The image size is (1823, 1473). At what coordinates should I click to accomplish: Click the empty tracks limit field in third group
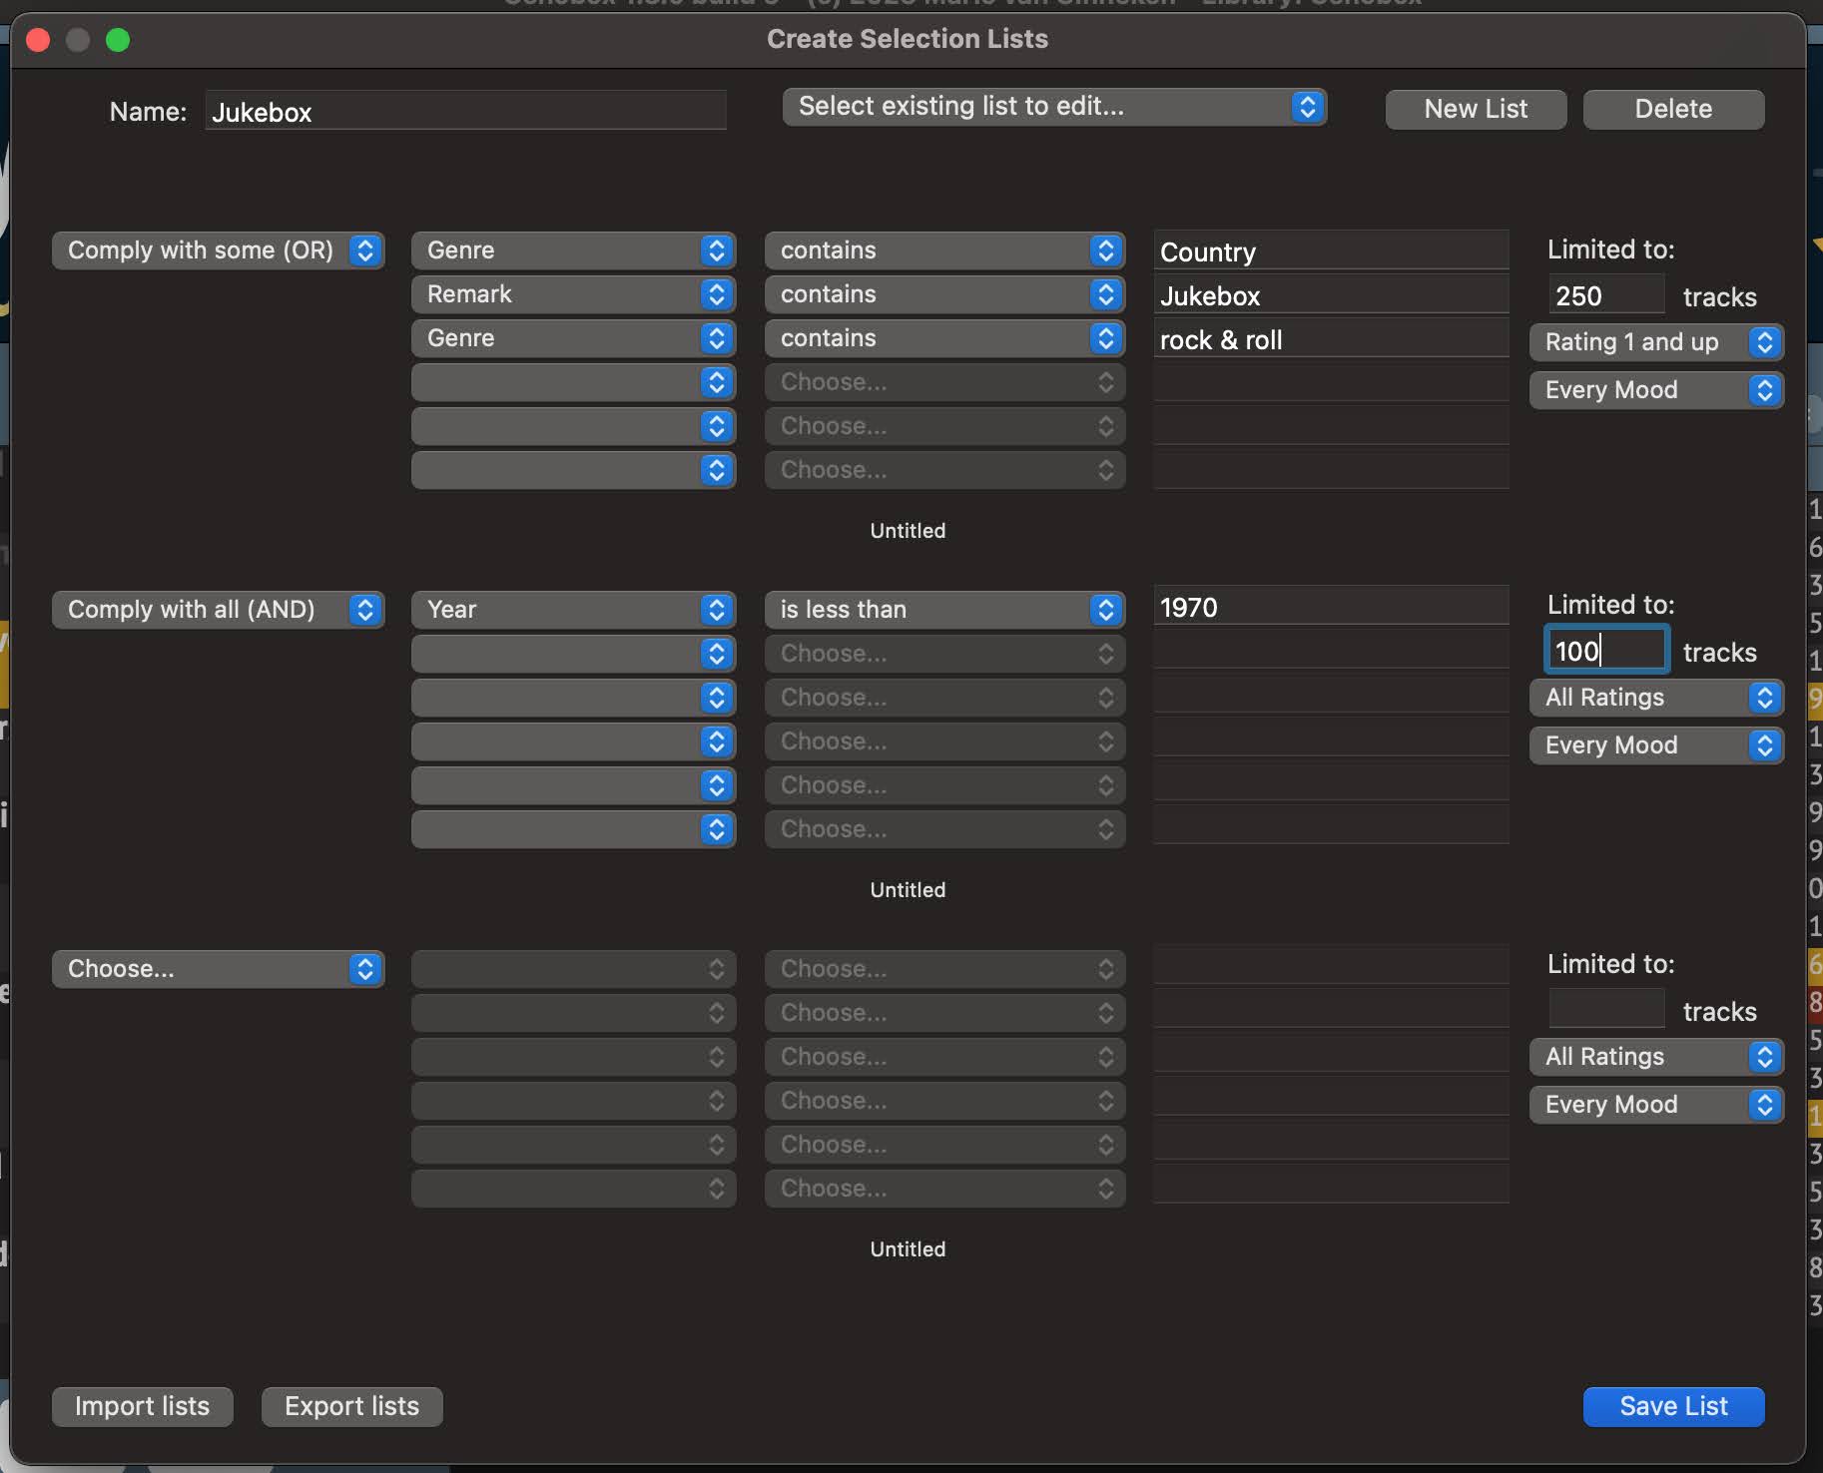1604,1010
